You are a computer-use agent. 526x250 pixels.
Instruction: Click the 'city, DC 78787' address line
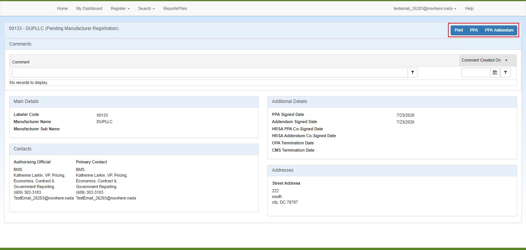click(x=285, y=202)
